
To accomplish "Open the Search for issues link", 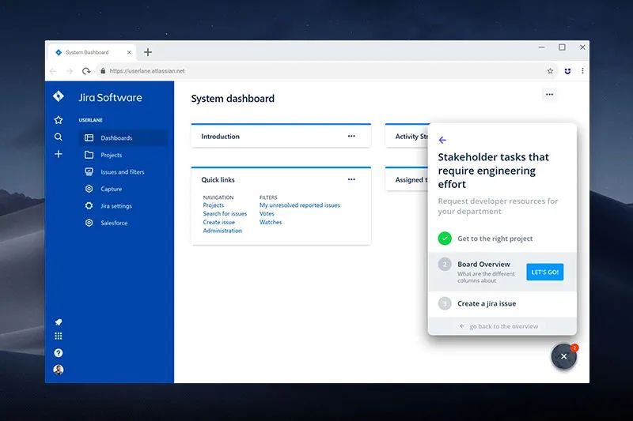I will pyautogui.click(x=225, y=213).
